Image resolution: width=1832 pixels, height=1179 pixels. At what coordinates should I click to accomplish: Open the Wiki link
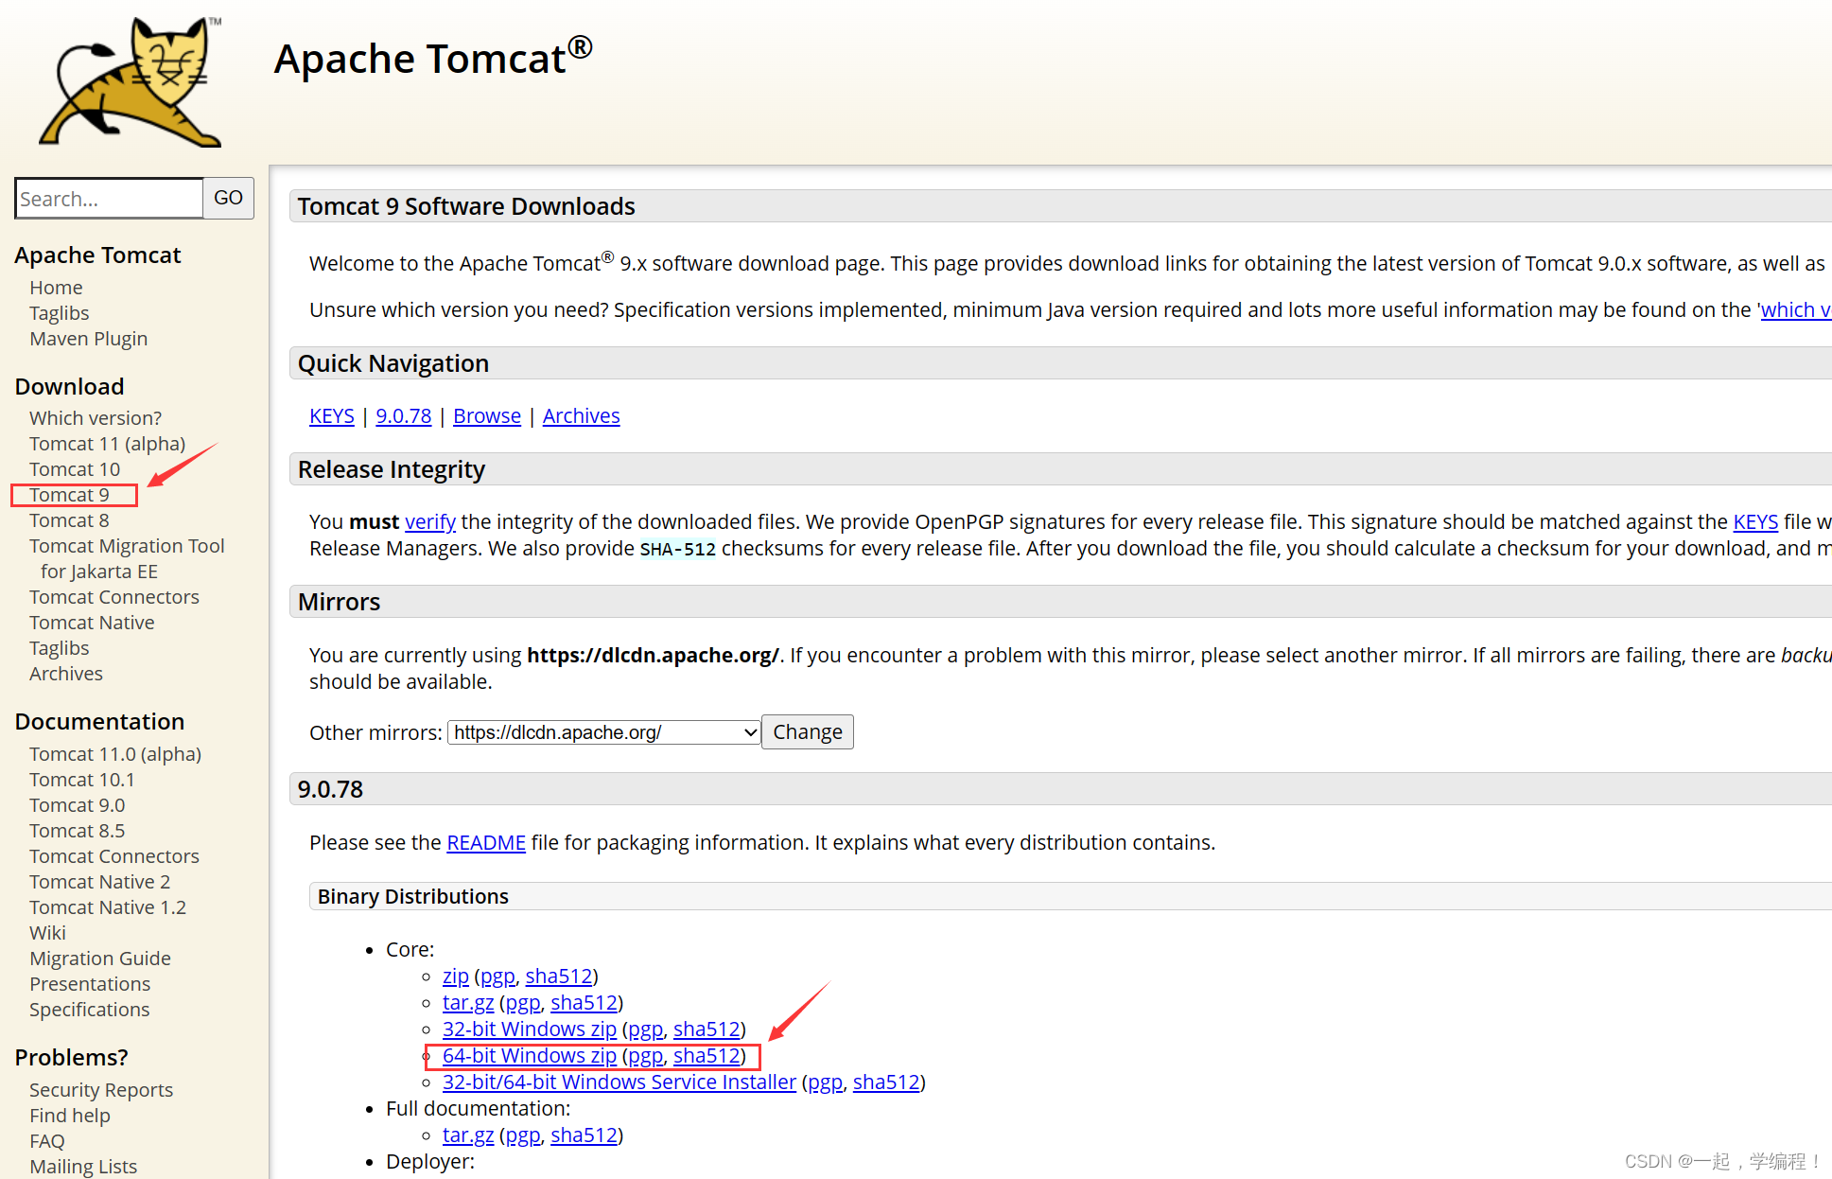(x=47, y=932)
